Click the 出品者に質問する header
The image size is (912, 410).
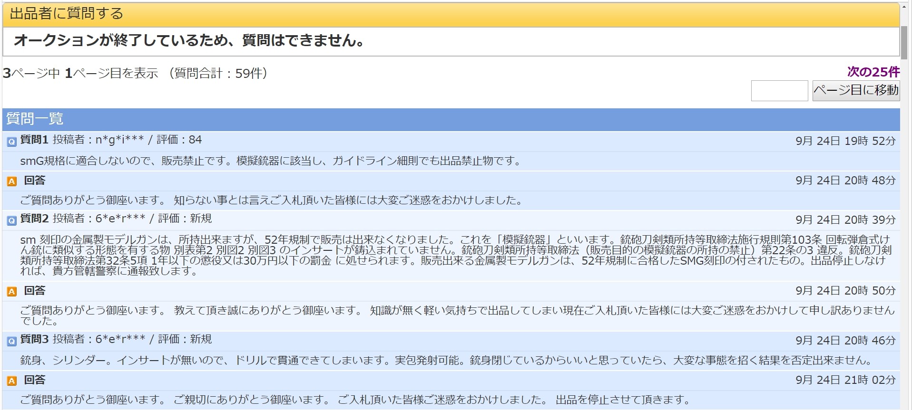tap(451, 14)
